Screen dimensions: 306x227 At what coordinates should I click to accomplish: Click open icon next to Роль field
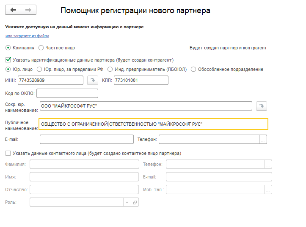click(135, 203)
